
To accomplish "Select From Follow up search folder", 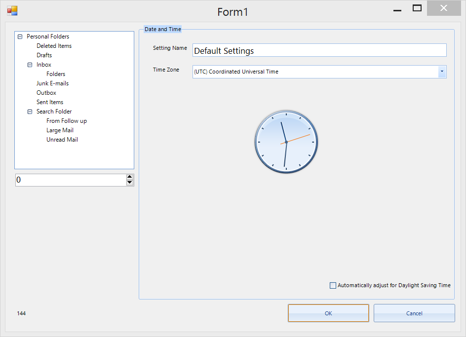I will click(x=67, y=121).
